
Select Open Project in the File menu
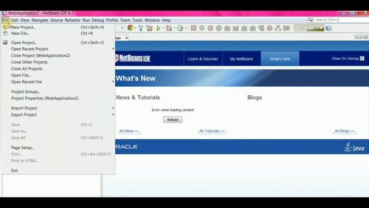[x=58, y=43]
